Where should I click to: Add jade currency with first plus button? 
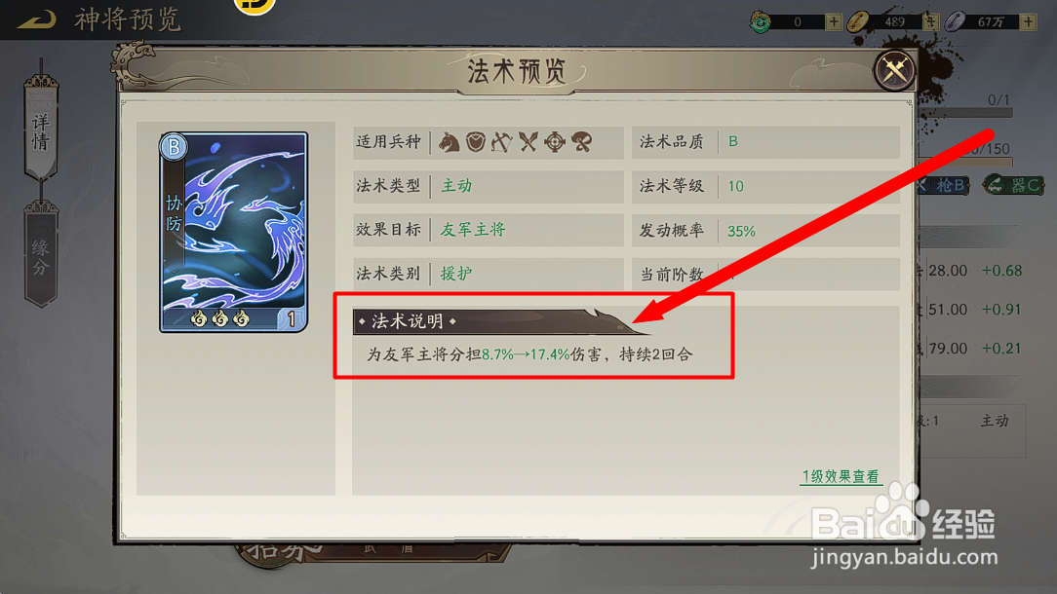click(833, 21)
